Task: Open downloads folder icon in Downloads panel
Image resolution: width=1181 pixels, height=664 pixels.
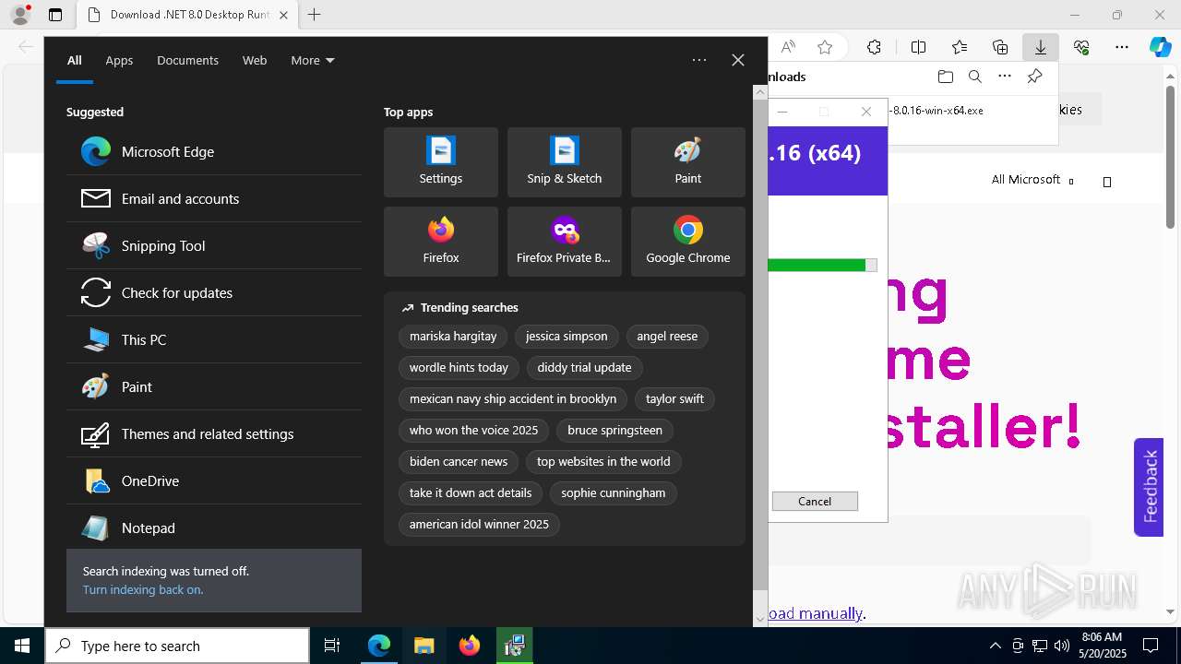Action: tap(945, 77)
